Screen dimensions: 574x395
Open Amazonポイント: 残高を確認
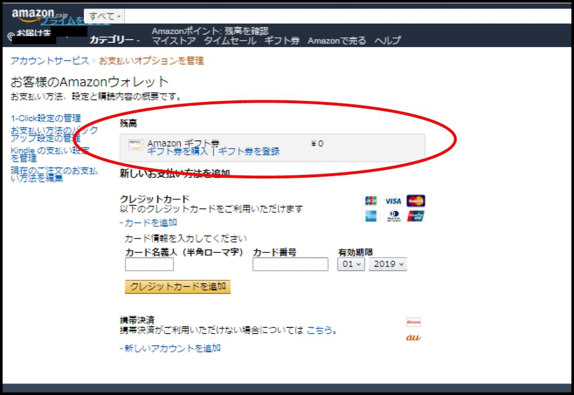(210, 31)
